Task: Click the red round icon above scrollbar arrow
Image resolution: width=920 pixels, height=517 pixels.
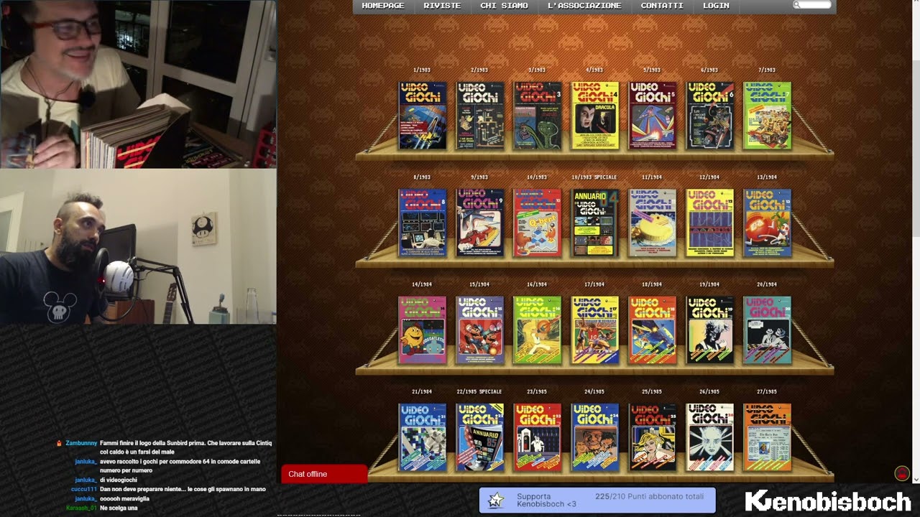Action: (902, 472)
